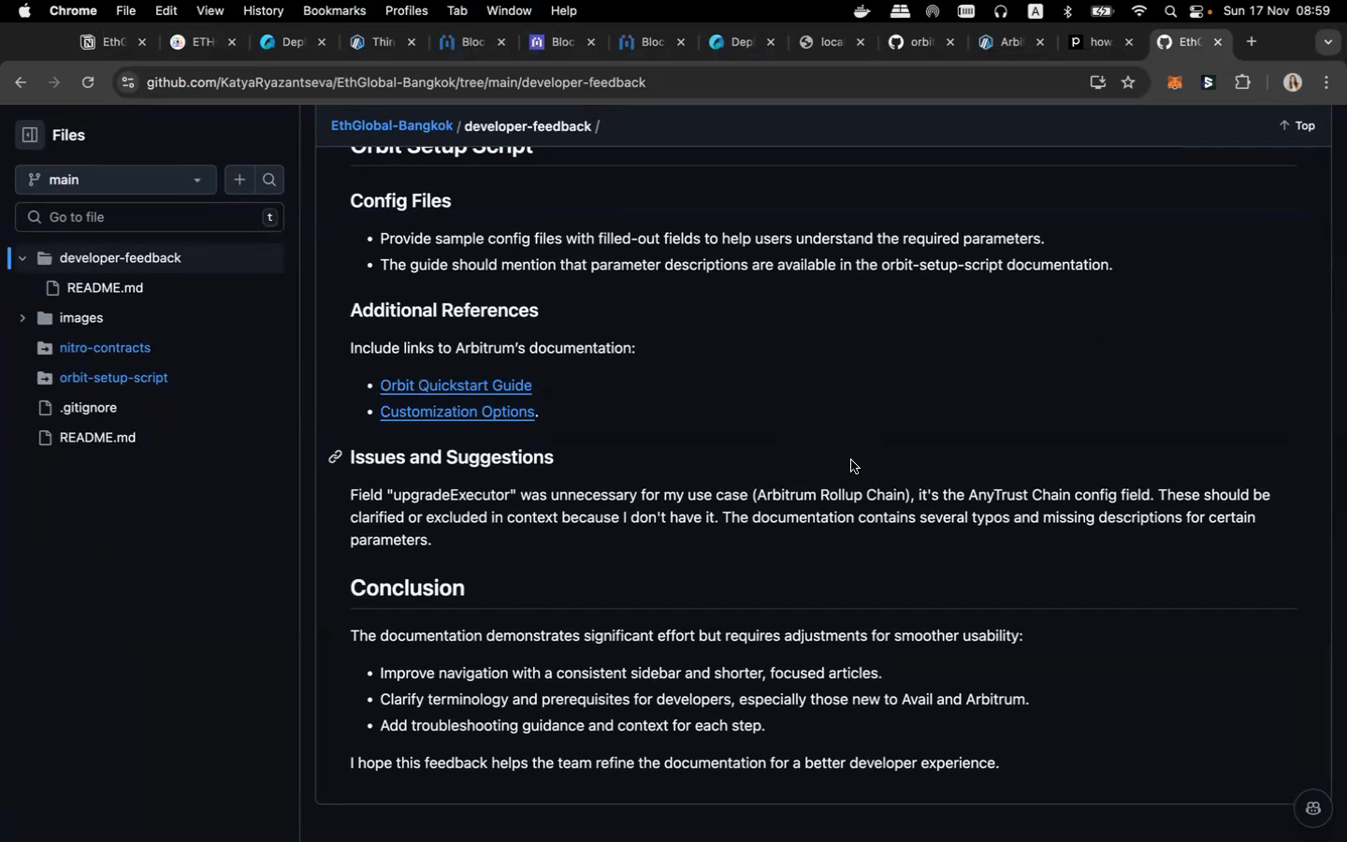The height and width of the screenshot is (842, 1347).
Task: Open README.md inside developer-feedback folder
Action: pos(105,288)
